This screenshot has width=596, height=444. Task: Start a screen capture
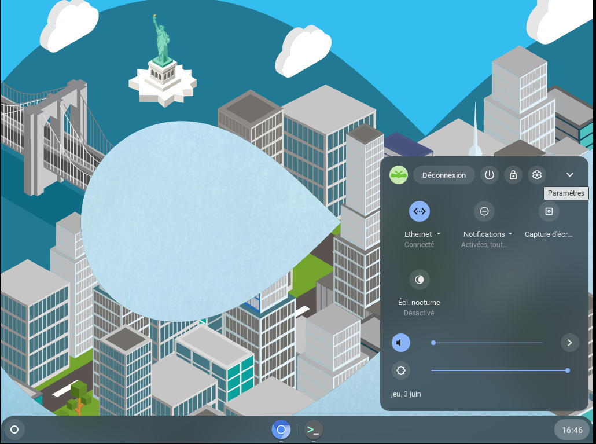549,211
